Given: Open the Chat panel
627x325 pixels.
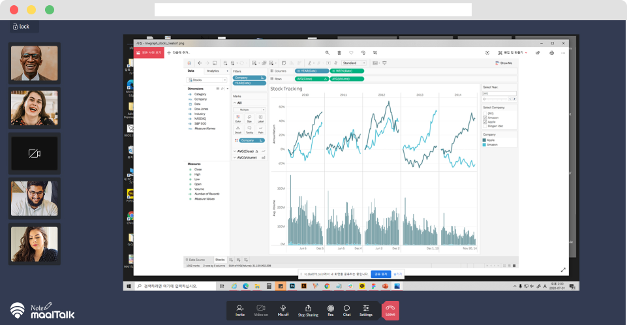Looking at the screenshot, I should 346,309.
